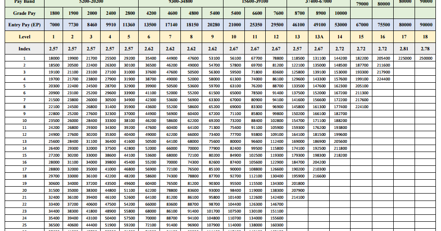Viewport: 441px width, 231px height.
Task: Select the Level 13A header cell
Action: tap(319, 36)
